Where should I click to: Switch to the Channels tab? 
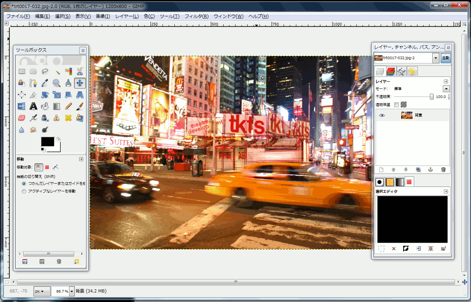[x=390, y=71]
